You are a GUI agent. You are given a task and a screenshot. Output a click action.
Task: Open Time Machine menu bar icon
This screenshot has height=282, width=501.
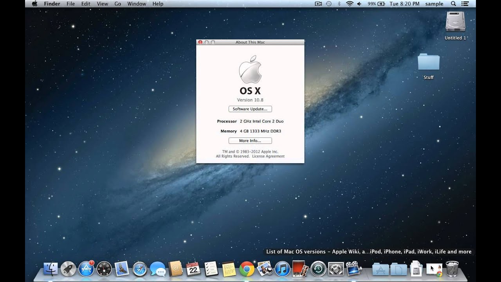(x=329, y=4)
